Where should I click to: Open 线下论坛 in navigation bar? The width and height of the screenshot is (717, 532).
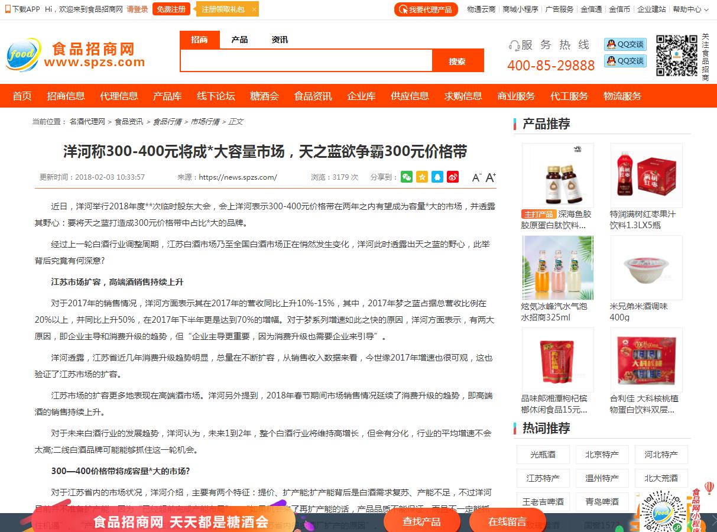[216, 96]
